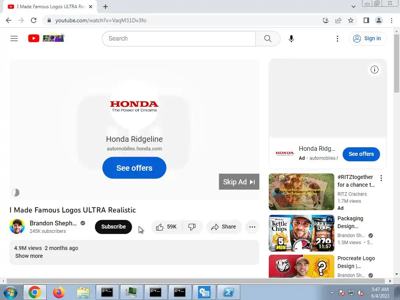
Task: Click the horizontal page scrollbar
Action: [195, 281]
